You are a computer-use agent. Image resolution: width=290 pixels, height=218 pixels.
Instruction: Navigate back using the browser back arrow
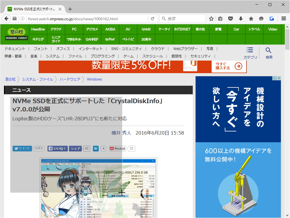6,19
